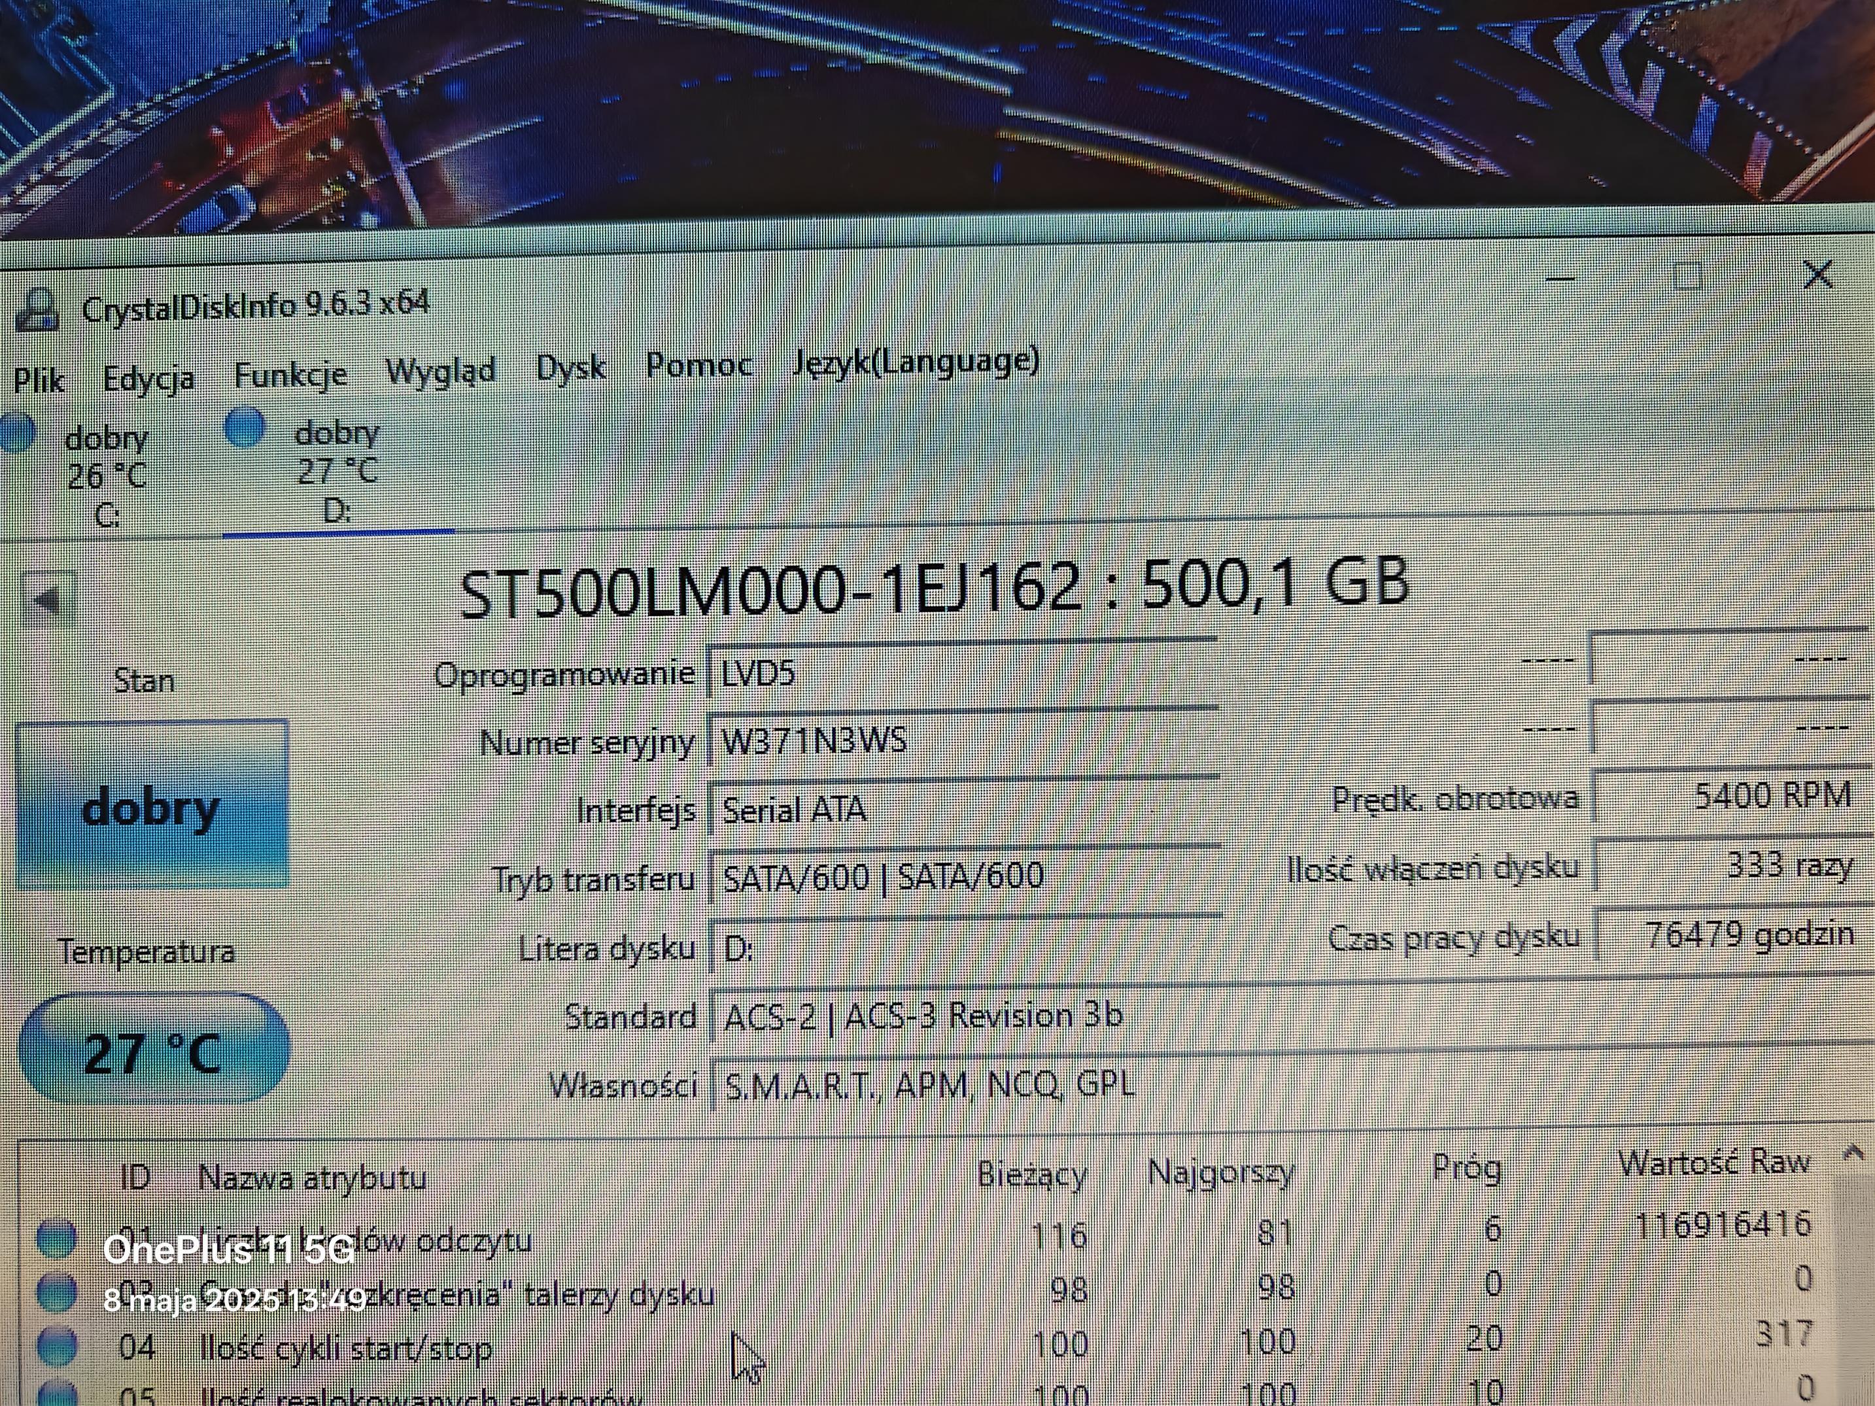The width and height of the screenshot is (1875, 1406).
Task: Open the Dysk menu
Action: (570, 367)
